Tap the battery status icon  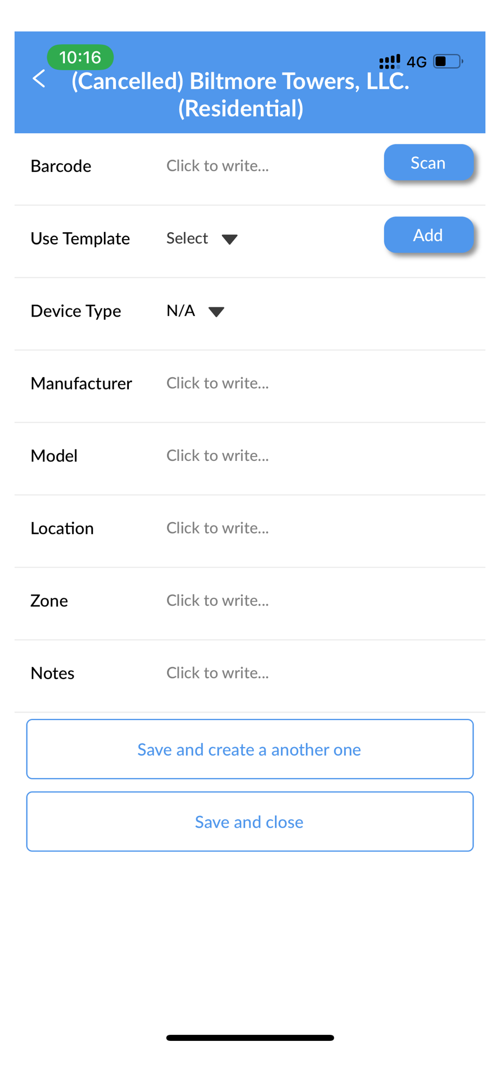click(448, 61)
